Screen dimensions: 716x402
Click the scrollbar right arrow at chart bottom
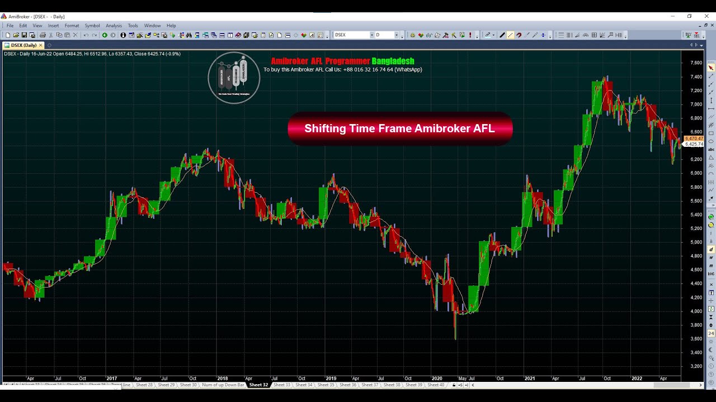point(700,385)
